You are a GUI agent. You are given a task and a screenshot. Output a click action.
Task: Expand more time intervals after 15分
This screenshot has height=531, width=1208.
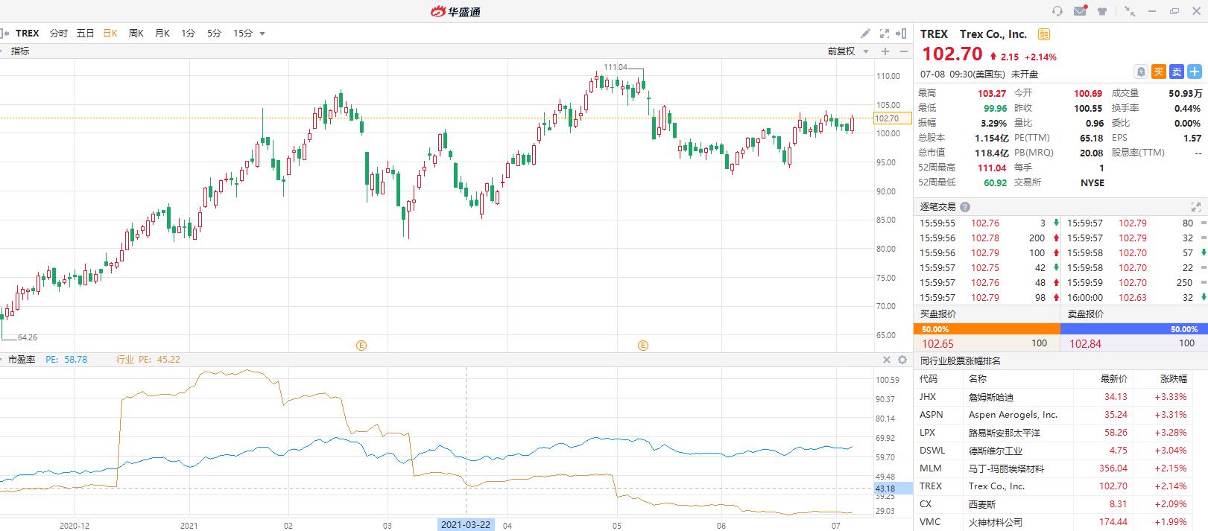coord(262,34)
